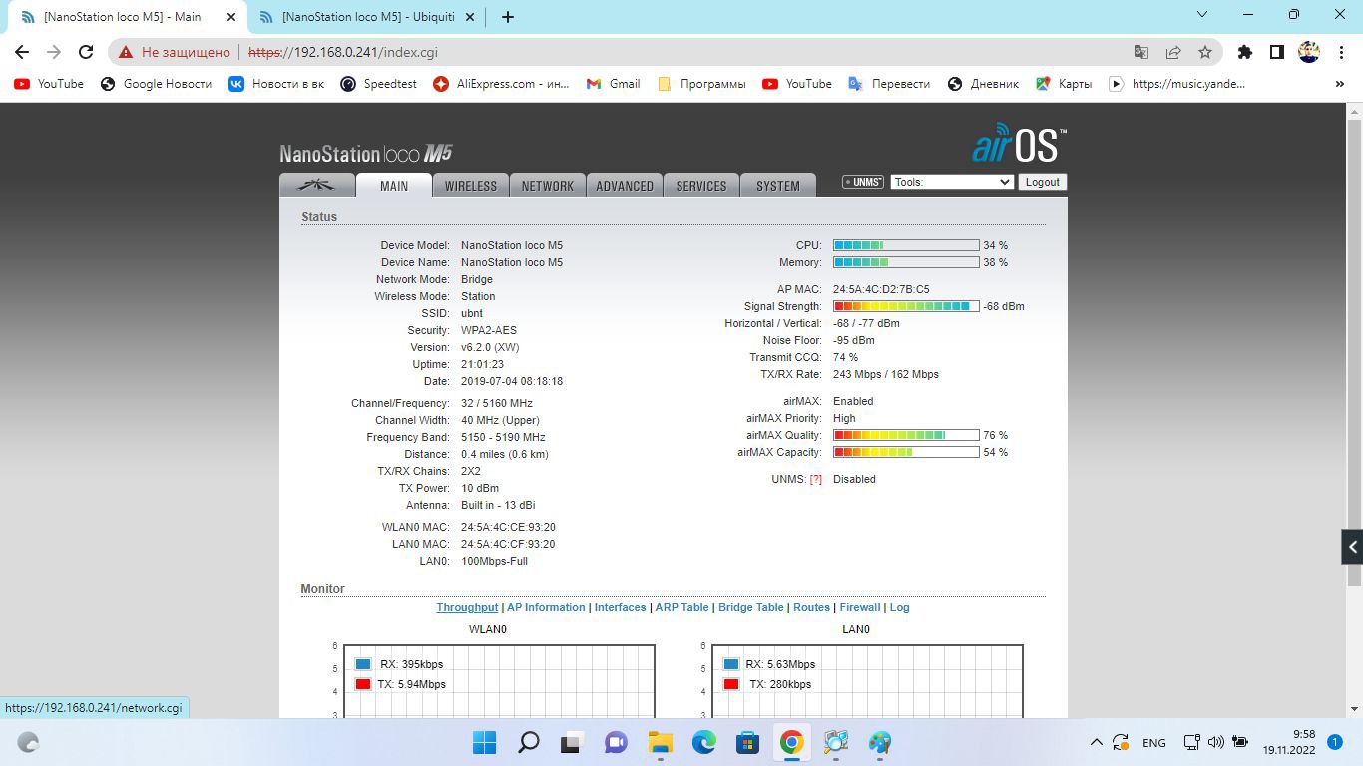The height and width of the screenshot is (766, 1363).
Task: Click the Ubiquiti logo tab
Action: [317, 186]
